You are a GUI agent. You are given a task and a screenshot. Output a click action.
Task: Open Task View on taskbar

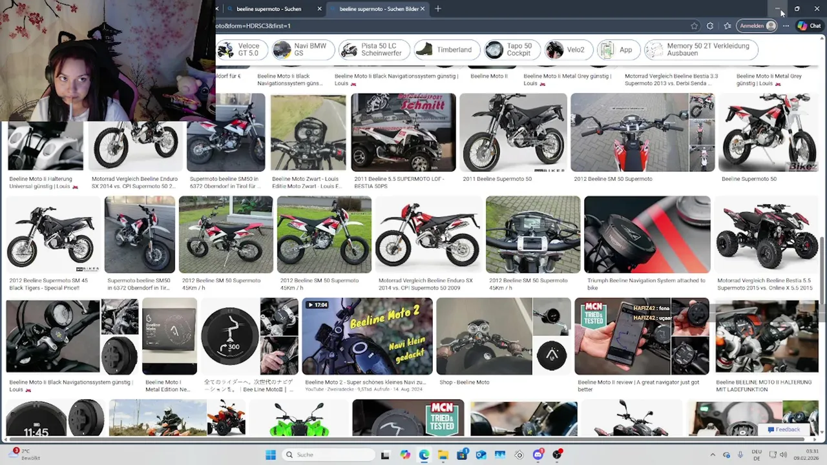(x=385, y=455)
